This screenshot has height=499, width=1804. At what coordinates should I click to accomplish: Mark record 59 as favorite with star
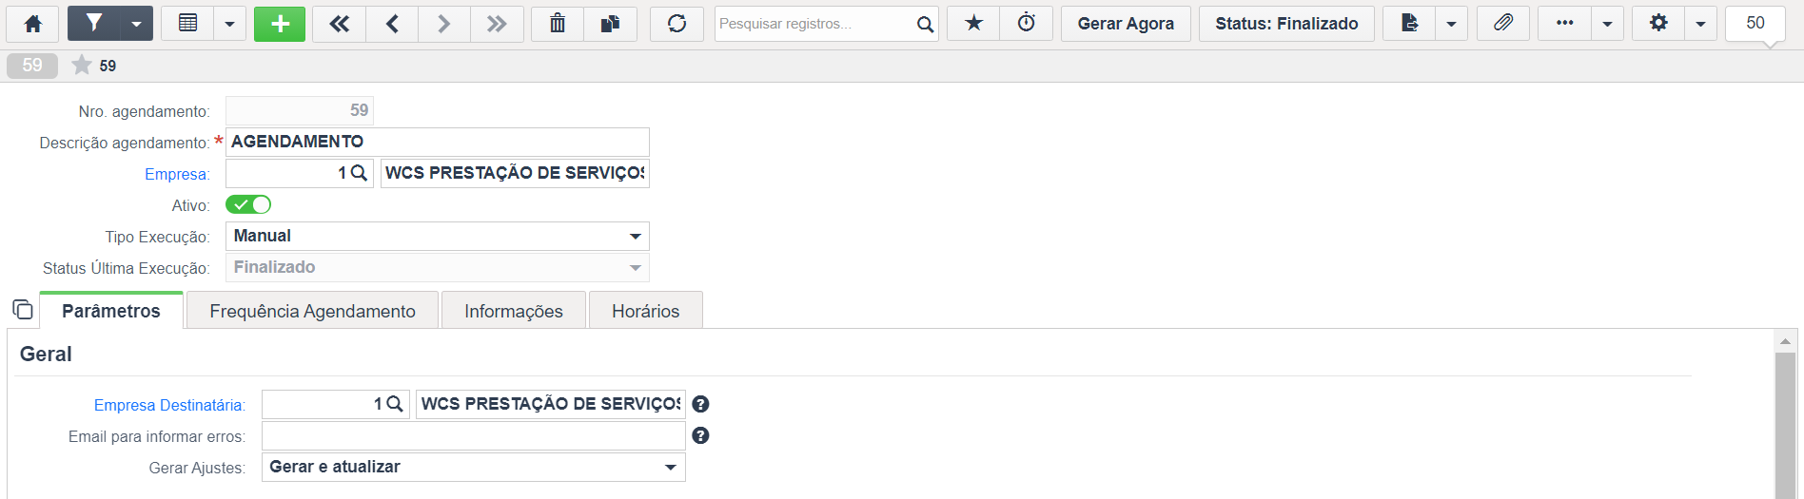pyautogui.click(x=82, y=65)
